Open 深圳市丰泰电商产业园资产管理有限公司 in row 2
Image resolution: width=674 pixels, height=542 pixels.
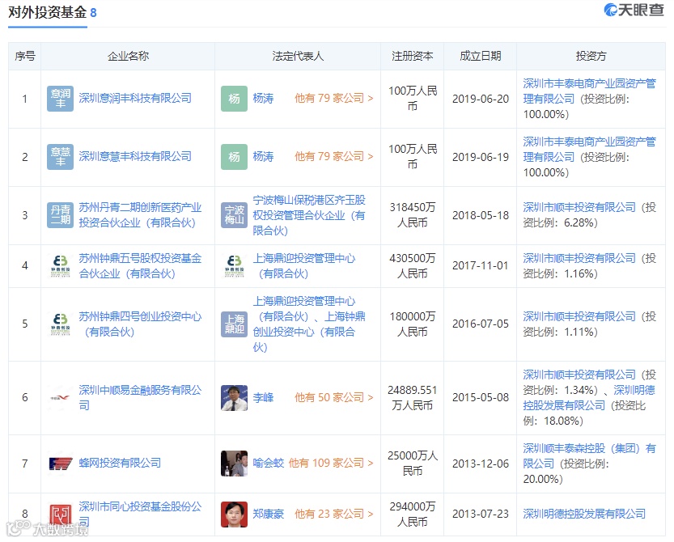(589, 149)
